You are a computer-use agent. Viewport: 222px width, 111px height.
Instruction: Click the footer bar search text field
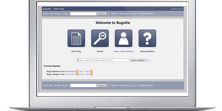83,85
